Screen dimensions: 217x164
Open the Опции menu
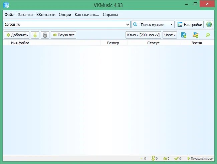[x=65, y=15]
